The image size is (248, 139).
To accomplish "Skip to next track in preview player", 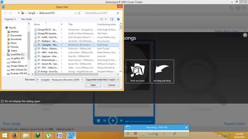I will pos(121,120).
